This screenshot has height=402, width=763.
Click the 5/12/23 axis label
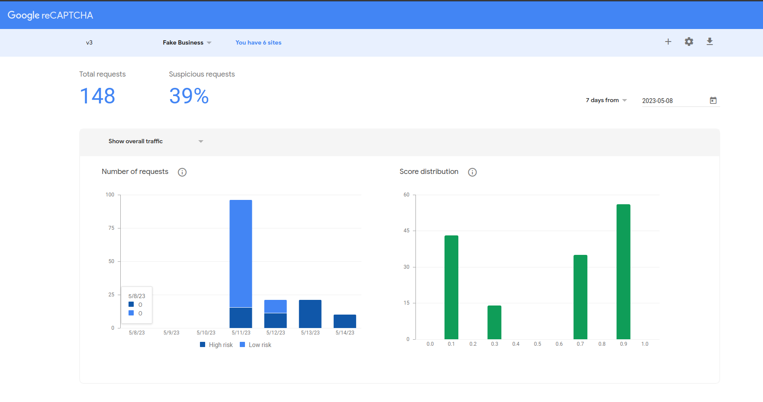276,333
